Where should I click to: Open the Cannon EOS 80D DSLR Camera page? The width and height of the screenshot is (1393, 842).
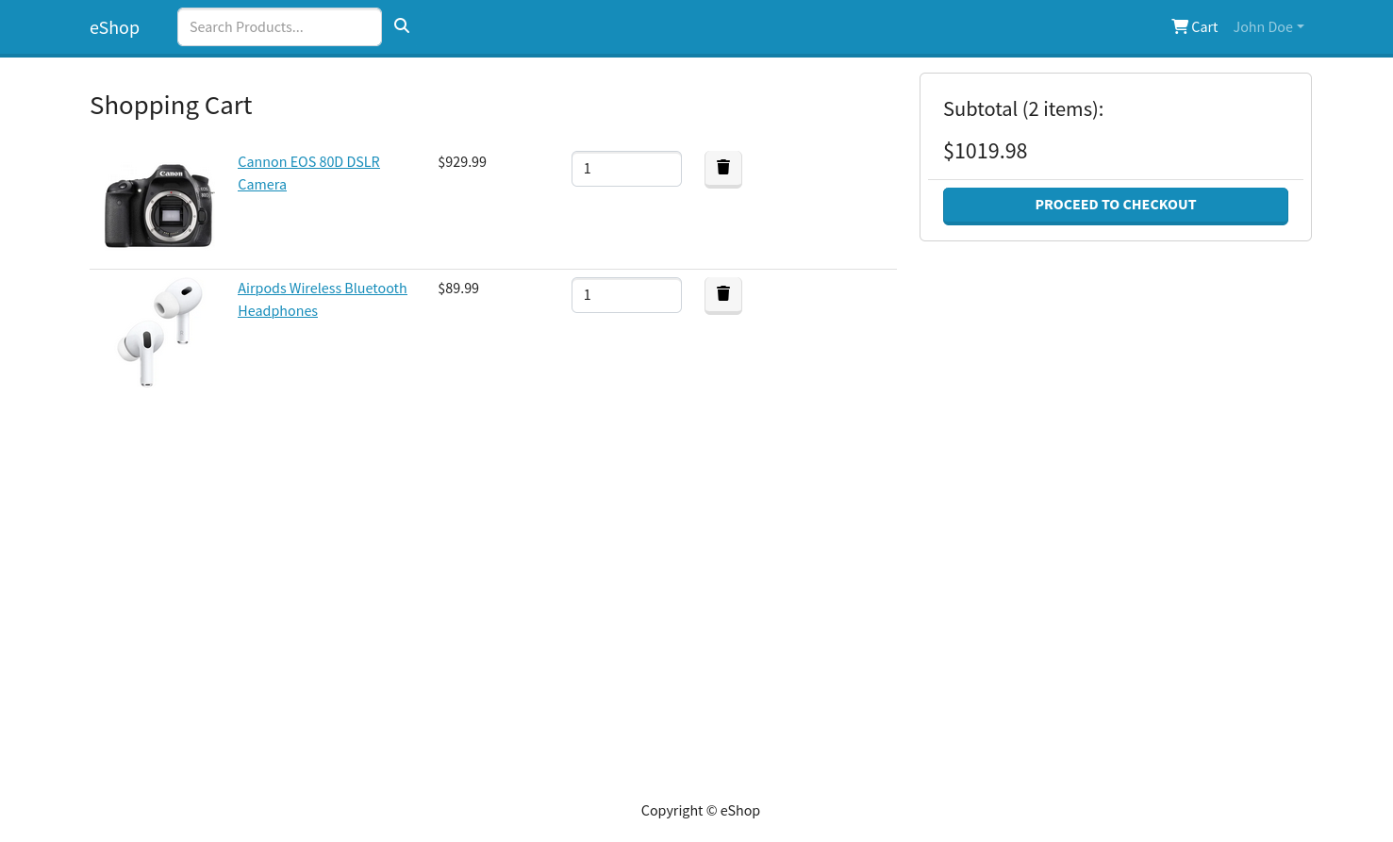[x=308, y=173]
